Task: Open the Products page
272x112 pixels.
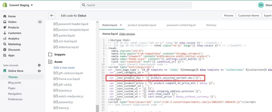Action: coord(14,27)
